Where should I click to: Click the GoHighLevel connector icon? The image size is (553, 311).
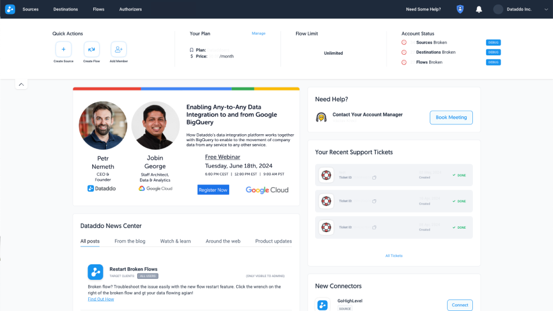323,305
